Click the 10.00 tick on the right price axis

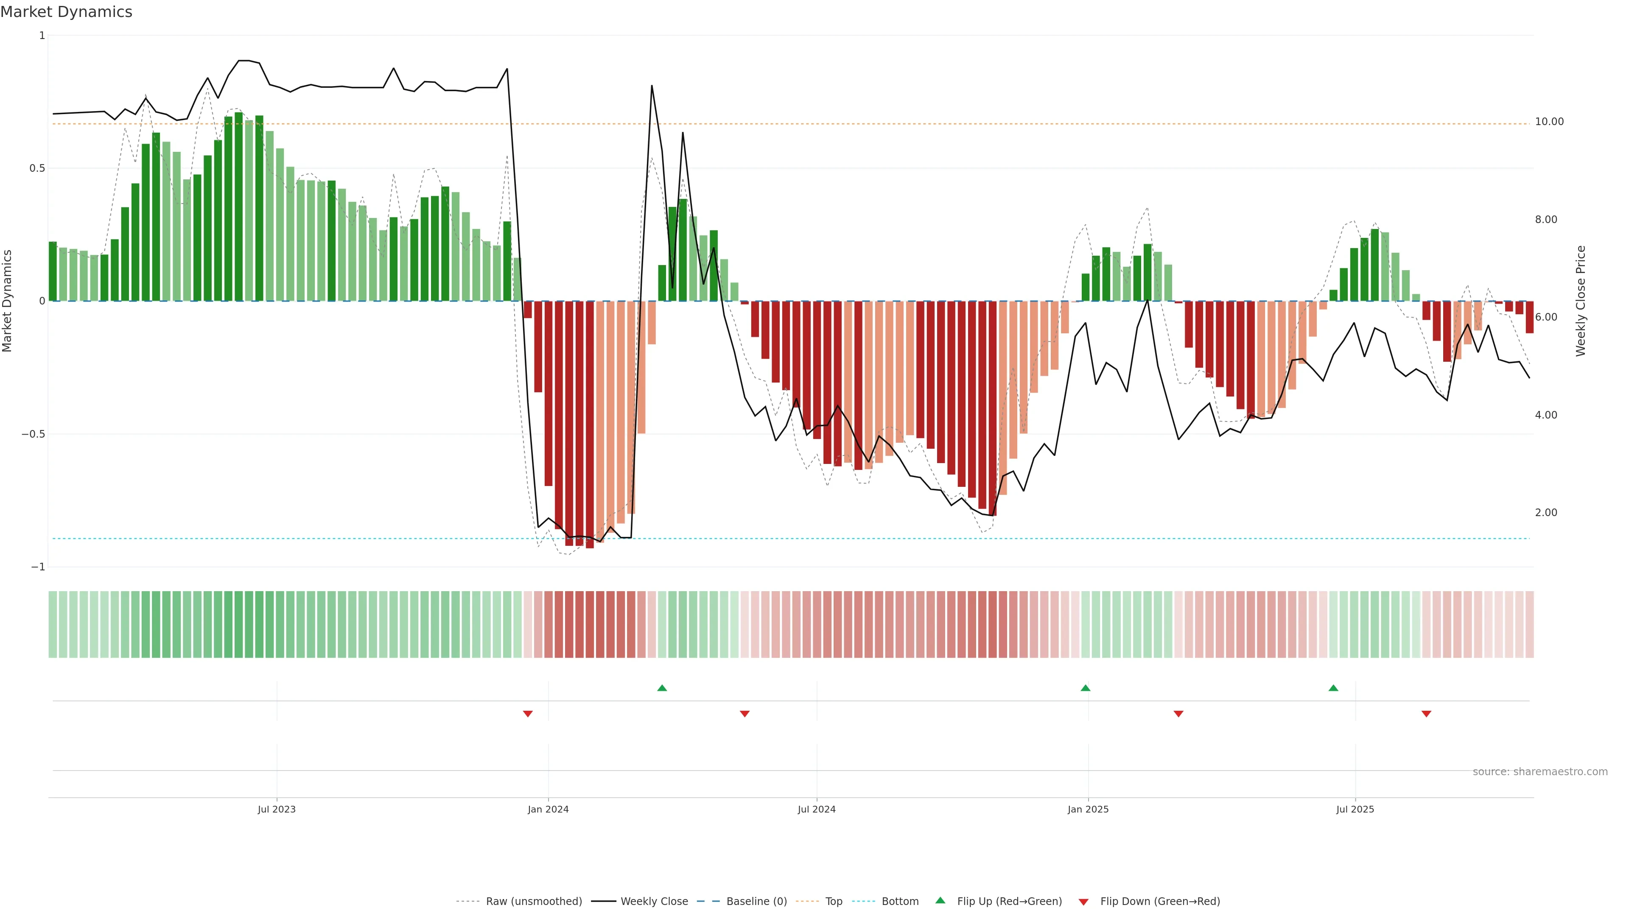click(x=1549, y=121)
